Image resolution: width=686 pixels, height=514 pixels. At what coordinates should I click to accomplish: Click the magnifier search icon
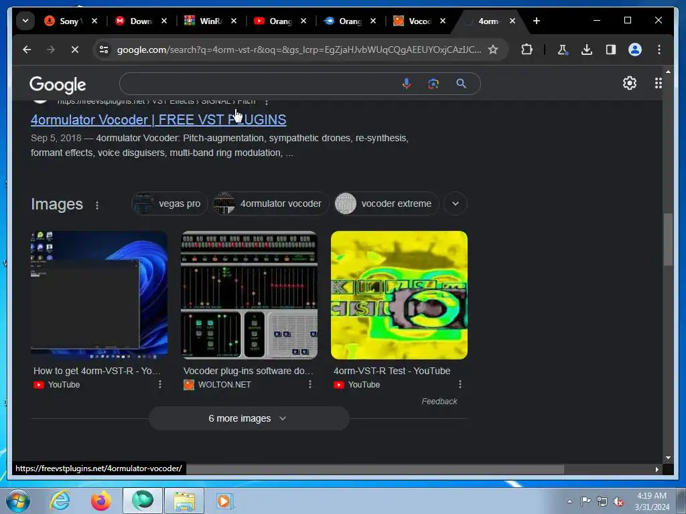[461, 84]
